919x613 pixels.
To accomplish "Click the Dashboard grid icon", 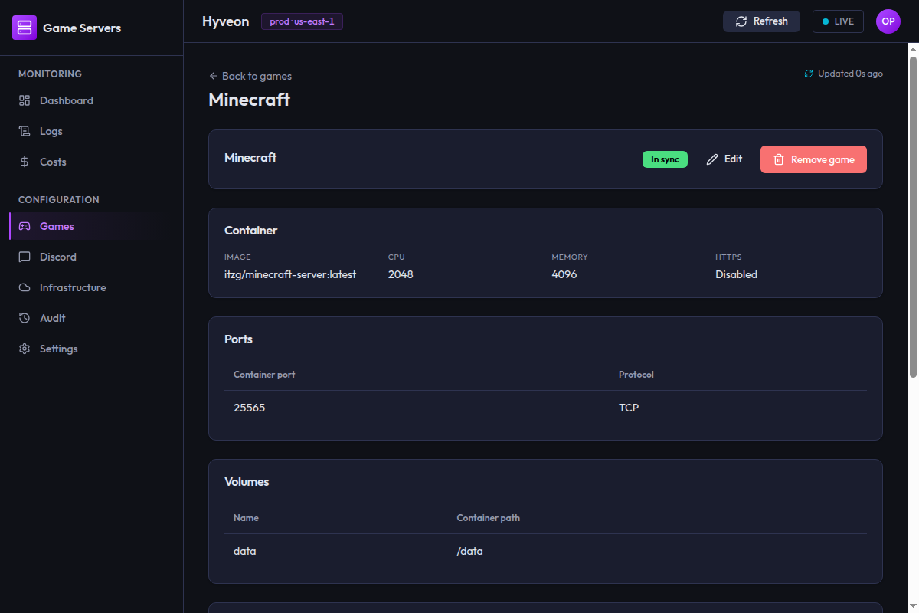I will 25,100.
